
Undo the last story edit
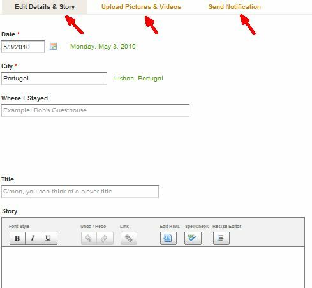[x=89, y=238]
